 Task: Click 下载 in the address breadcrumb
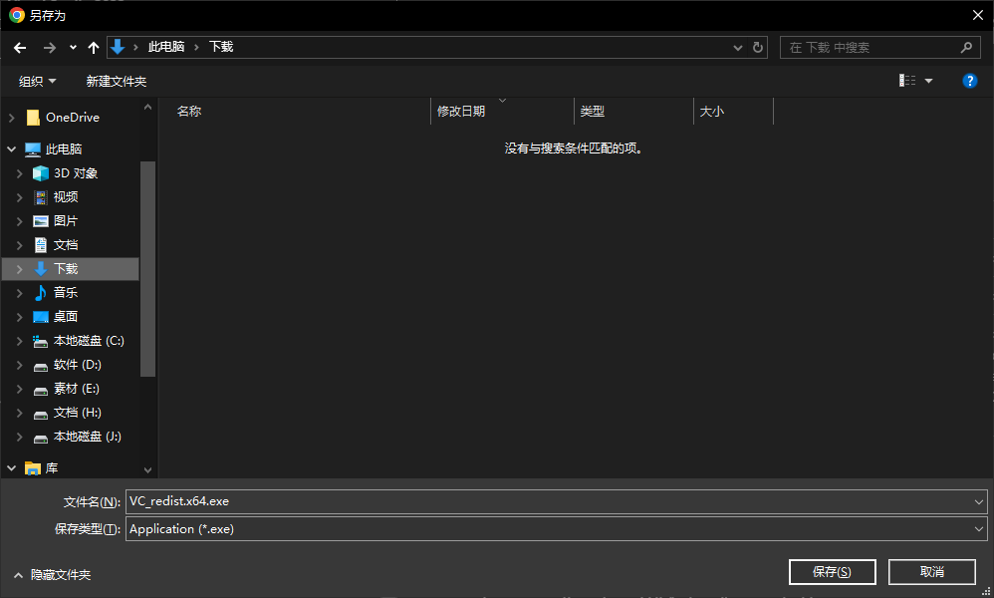(221, 47)
